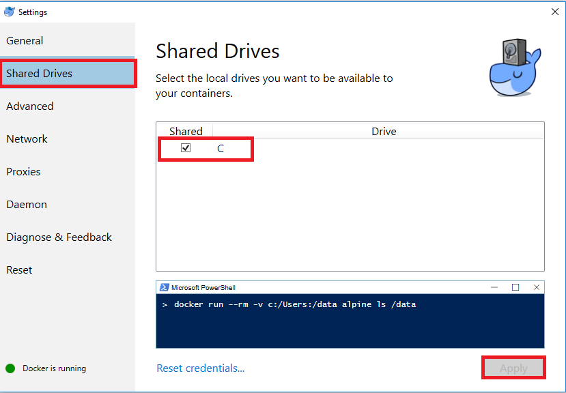Open the General settings tab
Image resolution: width=566 pixels, height=393 pixels.
coord(25,41)
